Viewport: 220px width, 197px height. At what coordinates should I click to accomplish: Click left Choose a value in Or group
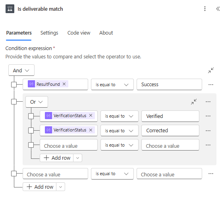click(69, 145)
